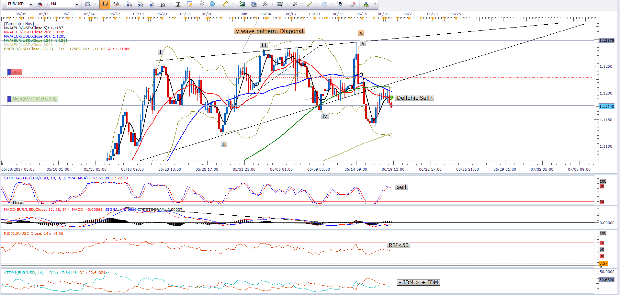Open the Fibonacci levels tool
The width and height of the screenshot is (620, 295).
[x=280, y=4]
